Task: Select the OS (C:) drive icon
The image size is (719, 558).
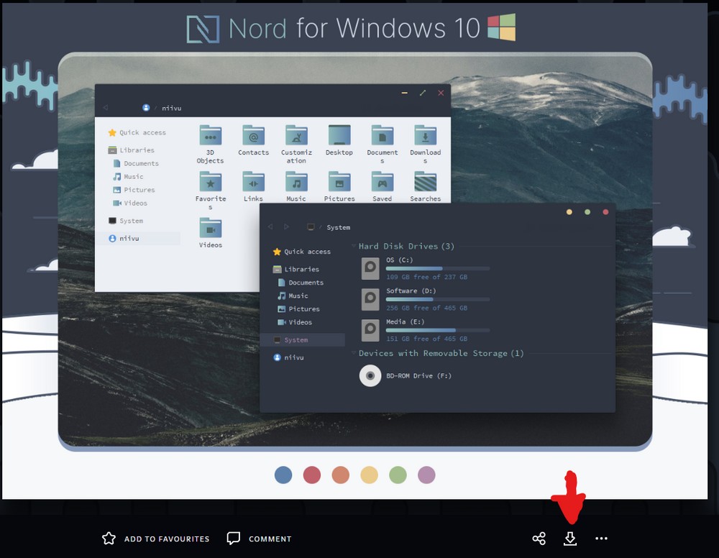Action: tap(370, 268)
